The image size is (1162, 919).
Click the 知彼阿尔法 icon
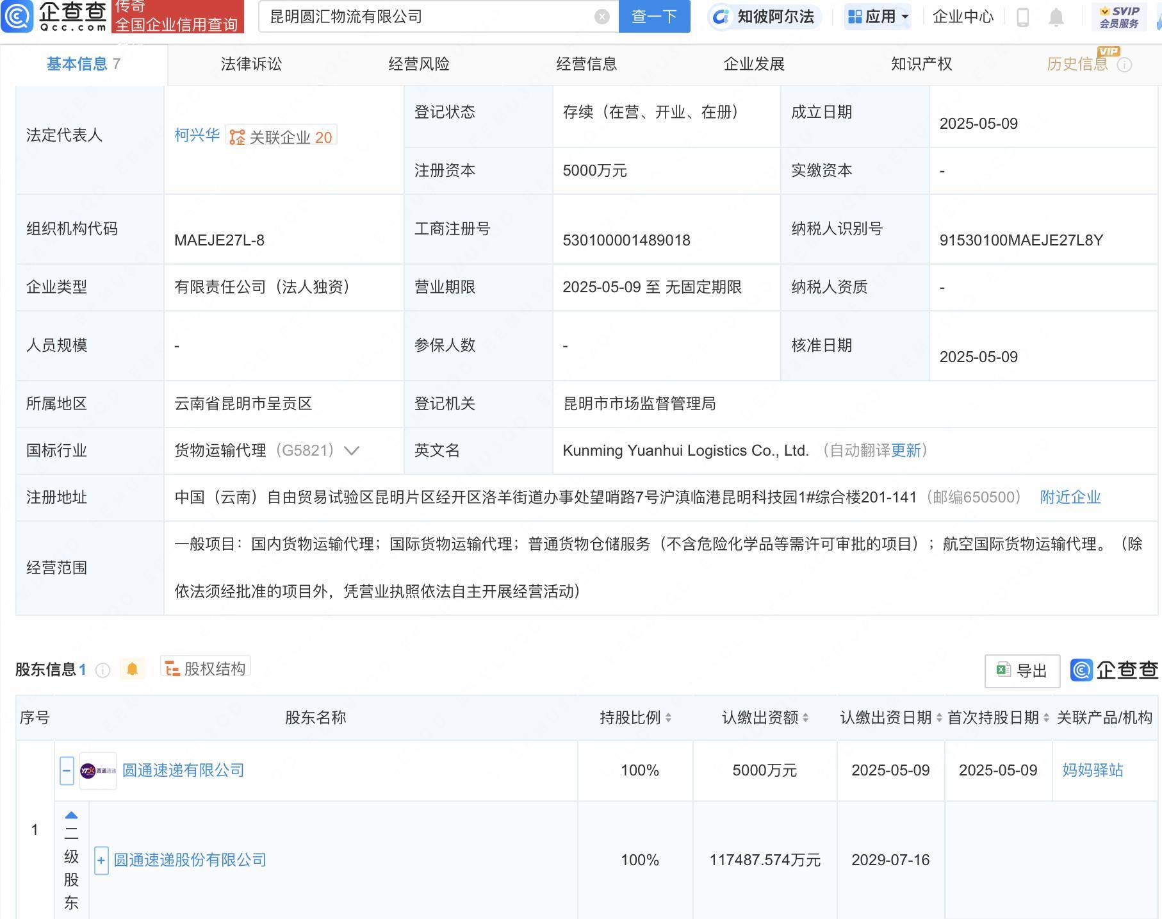click(x=721, y=17)
